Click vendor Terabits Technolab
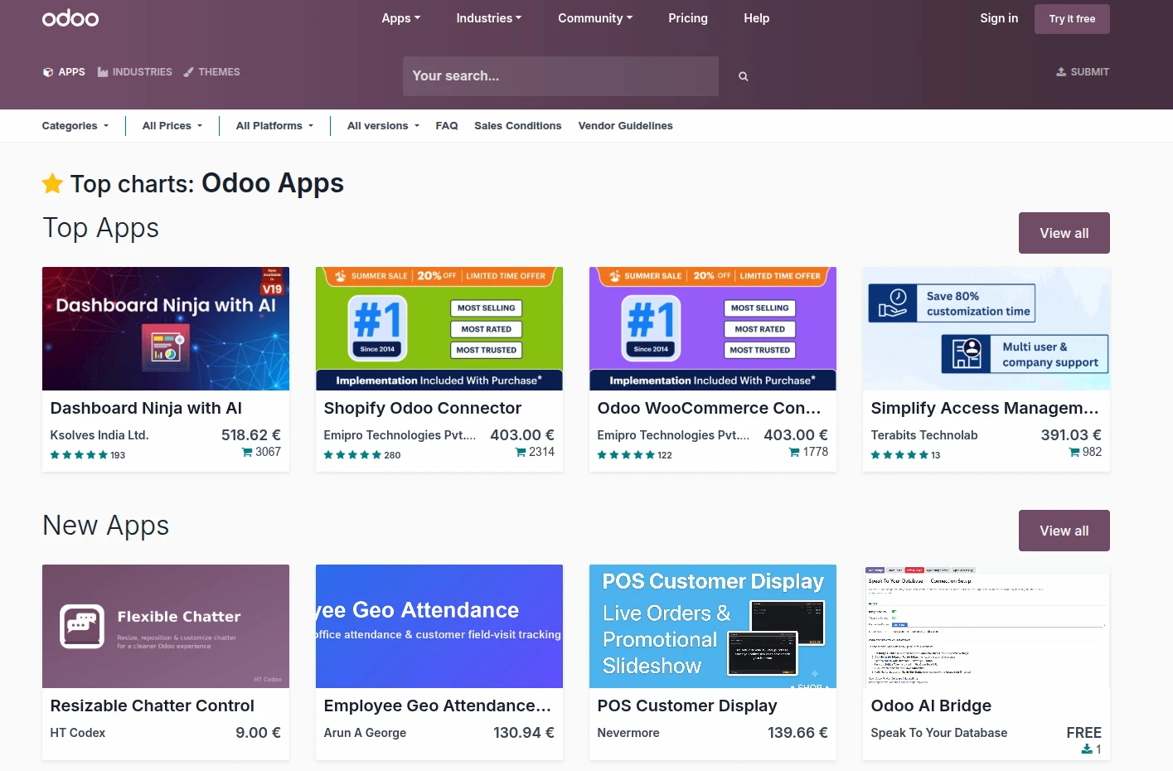The image size is (1173, 771). point(924,435)
